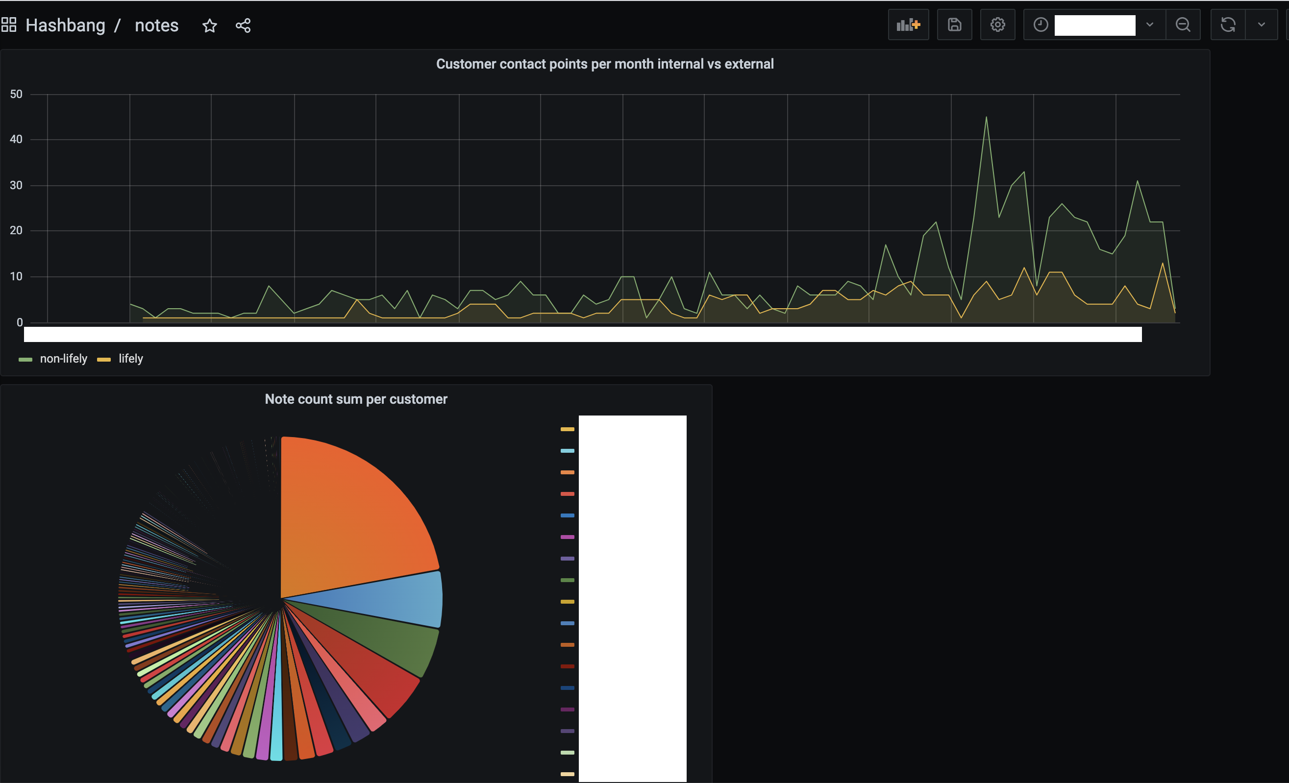Open Customer contact points panel title menu
The image size is (1289, 783).
click(x=605, y=64)
